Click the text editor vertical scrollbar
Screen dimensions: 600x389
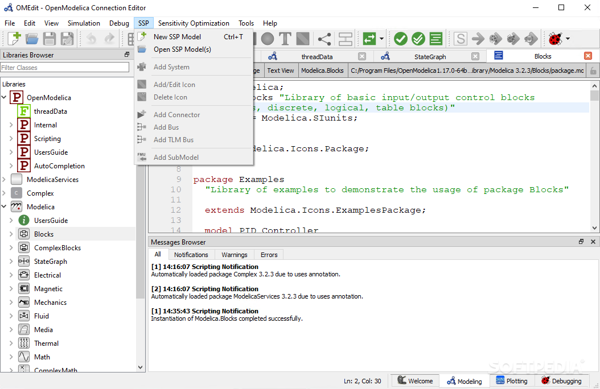[594, 156]
